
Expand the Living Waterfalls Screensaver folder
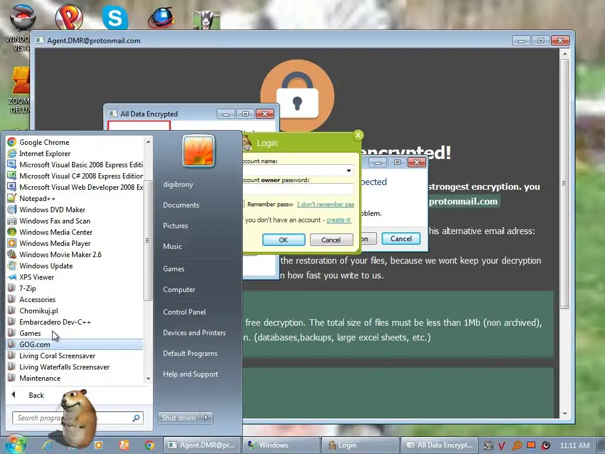75,367
